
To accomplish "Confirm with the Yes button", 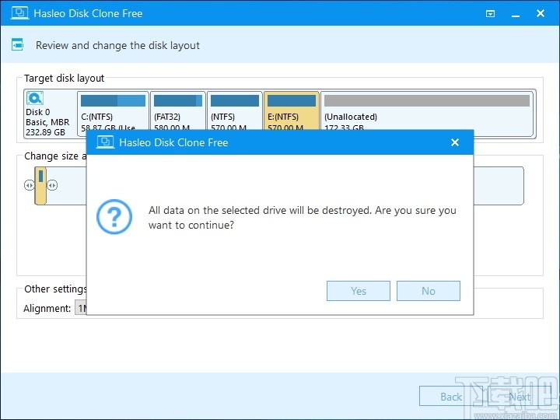I will [x=359, y=291].
